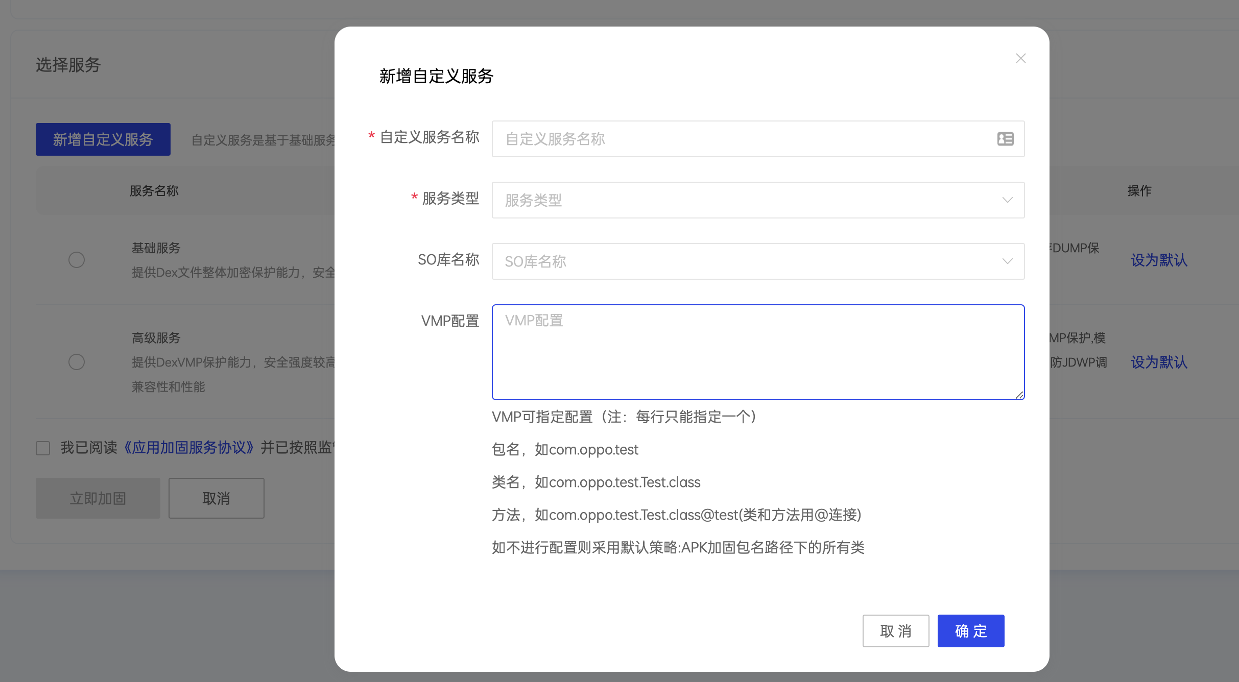Click the VMP配置 textarea resize handle
This screenshot has width=1239, height=682.
(x=1019, y=395)
